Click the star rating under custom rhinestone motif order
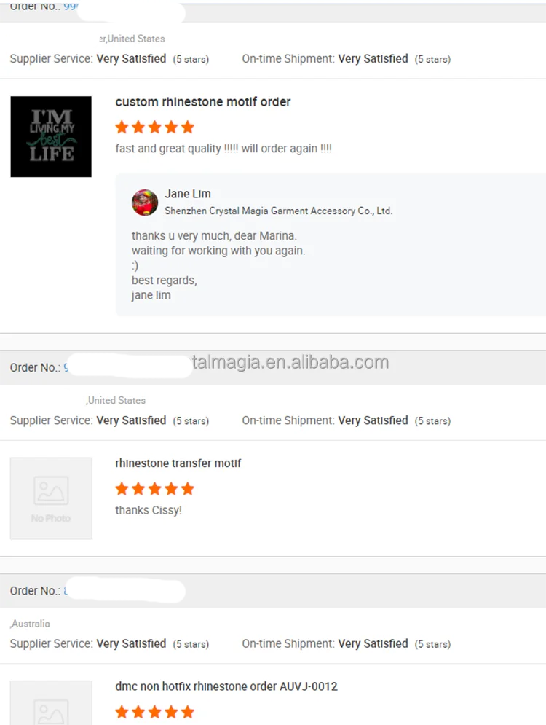546x725 pixels. pos(155,127)
